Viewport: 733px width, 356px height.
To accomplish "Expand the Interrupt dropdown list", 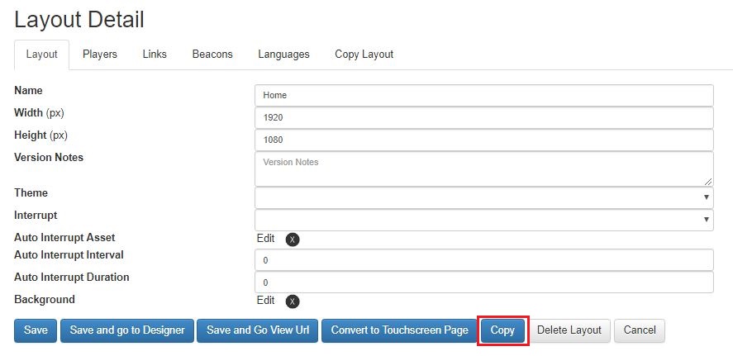I will pyautogui.click(x=483, y=220).
